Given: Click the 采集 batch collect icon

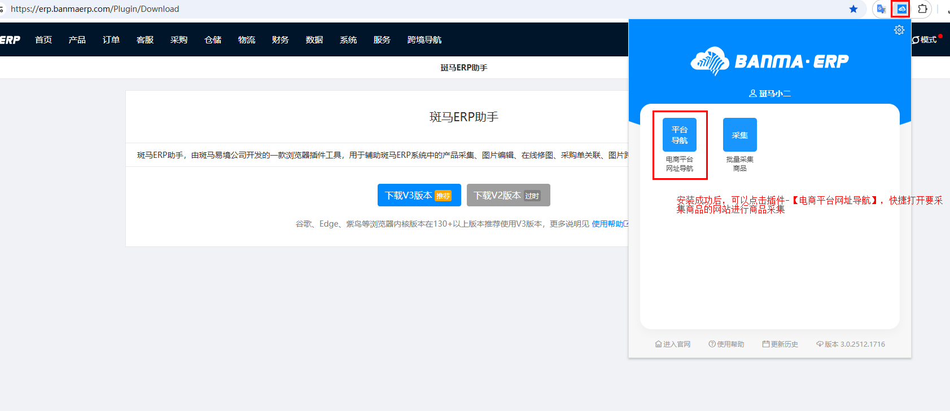Looking at the screenshot, I should click(739, 135).
